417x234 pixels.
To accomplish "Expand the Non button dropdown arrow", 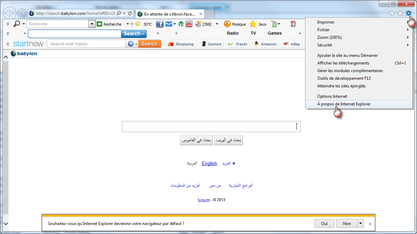I will [361, 224].
